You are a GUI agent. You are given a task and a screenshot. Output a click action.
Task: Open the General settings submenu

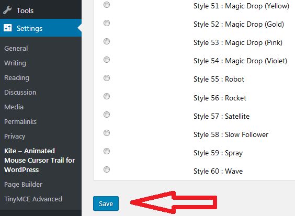click(x=16, y=48)
